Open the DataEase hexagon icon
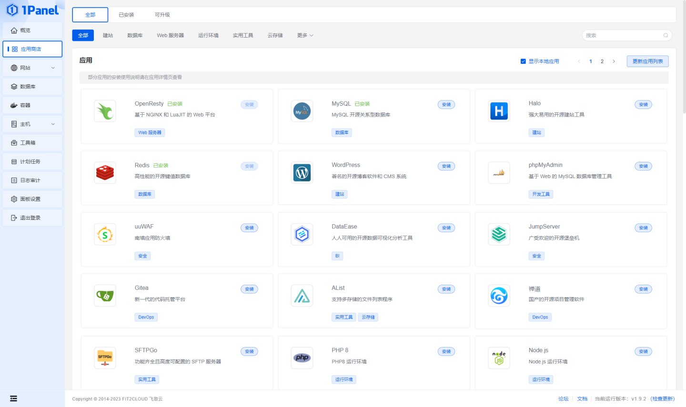Screen dimensions: 686x407 [302, 234]
